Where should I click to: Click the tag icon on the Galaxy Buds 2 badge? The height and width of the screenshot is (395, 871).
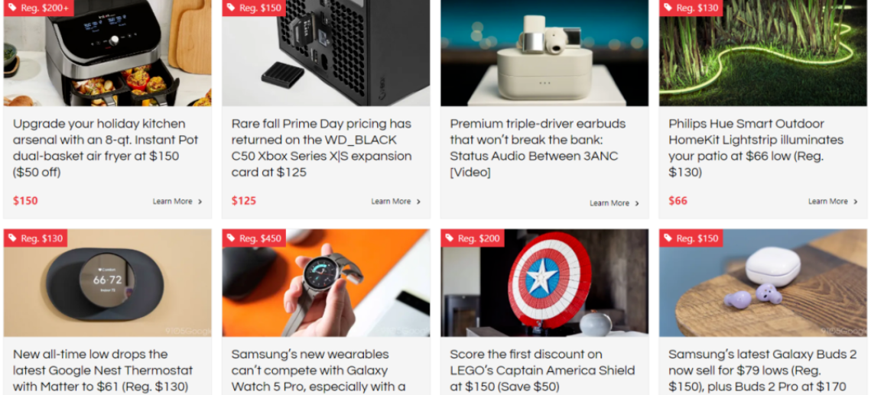pos(668,238)
